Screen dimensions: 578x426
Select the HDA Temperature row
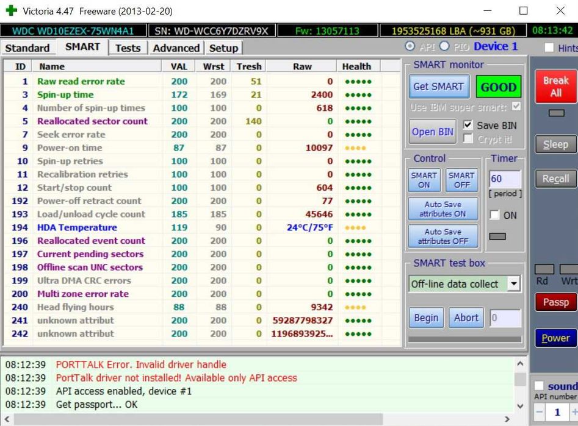pos(202,227)
